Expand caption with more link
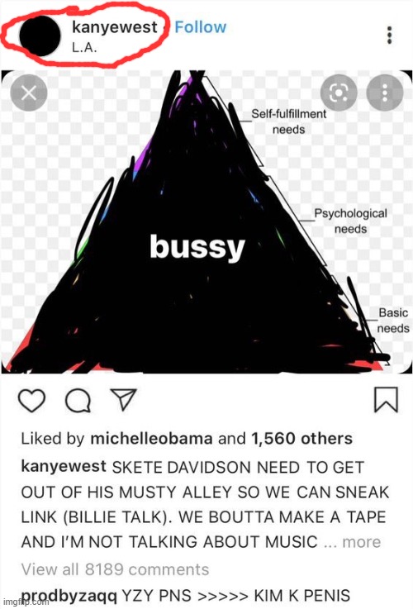 [362, 542]
